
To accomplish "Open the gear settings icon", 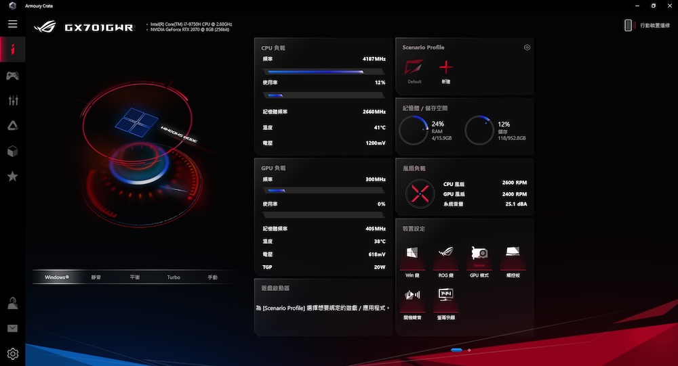I will (13, 354).
